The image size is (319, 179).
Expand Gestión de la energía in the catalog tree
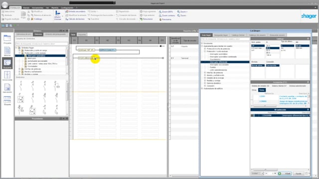205,78
